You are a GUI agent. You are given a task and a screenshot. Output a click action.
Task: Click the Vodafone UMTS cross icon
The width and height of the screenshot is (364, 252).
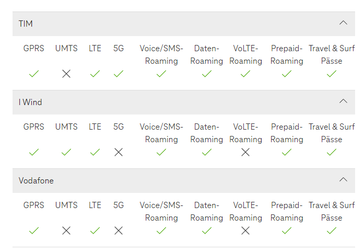coord(66,231)
